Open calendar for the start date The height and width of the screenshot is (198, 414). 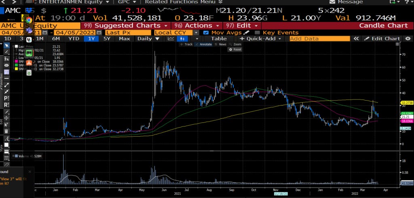[x=45, y=32]
